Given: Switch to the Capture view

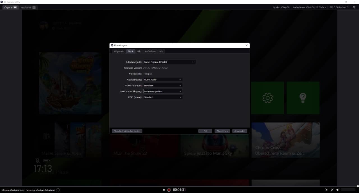Looking at the screenshot, I should [x=10, y=8].
